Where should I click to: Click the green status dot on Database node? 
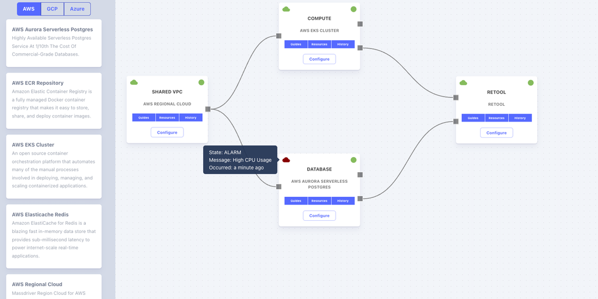[x=353, y=160]
